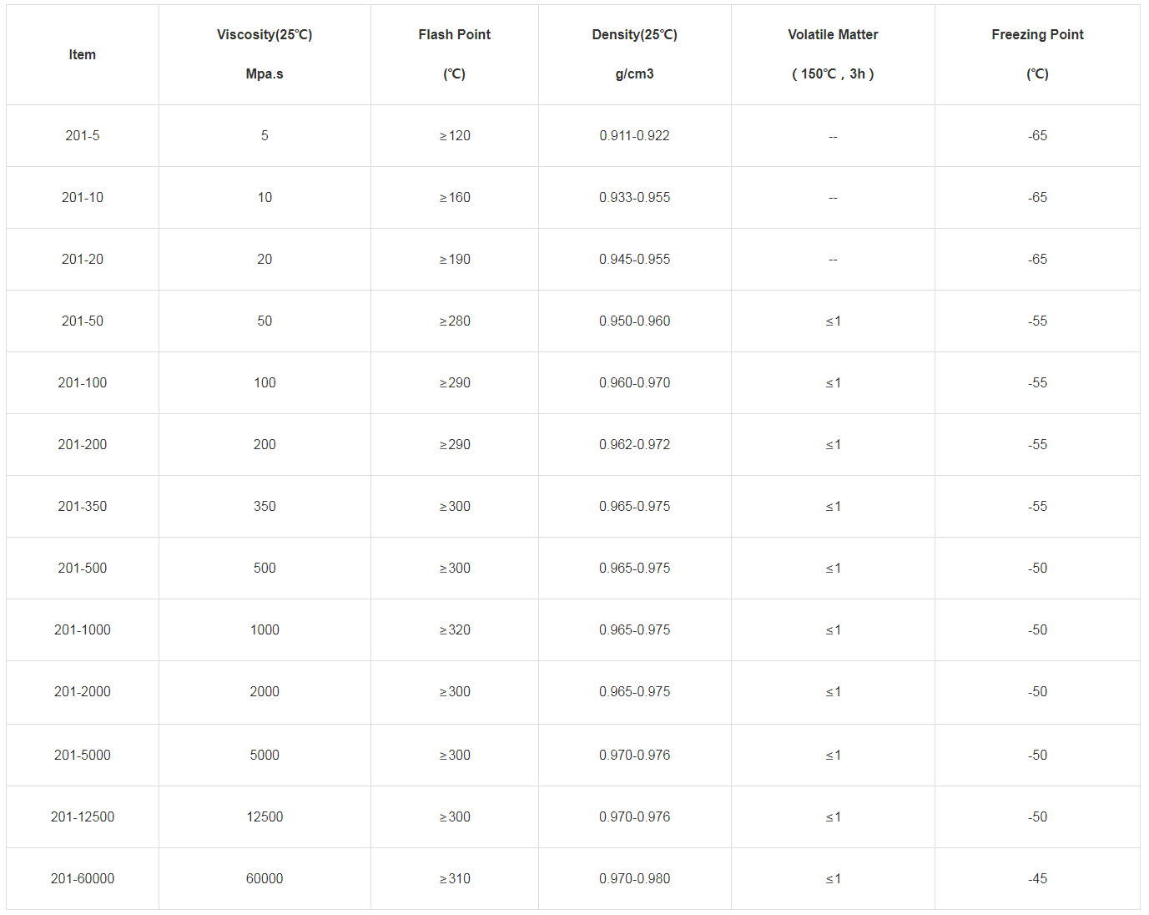Select item cell 201-60000
The height and width of the screenshot is (915, 1149).
click(x=82, y=878)
